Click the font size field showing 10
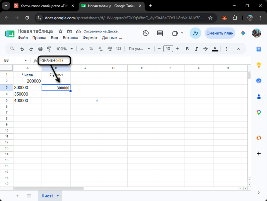Viewport: 267px width, 201px height. 168,49
